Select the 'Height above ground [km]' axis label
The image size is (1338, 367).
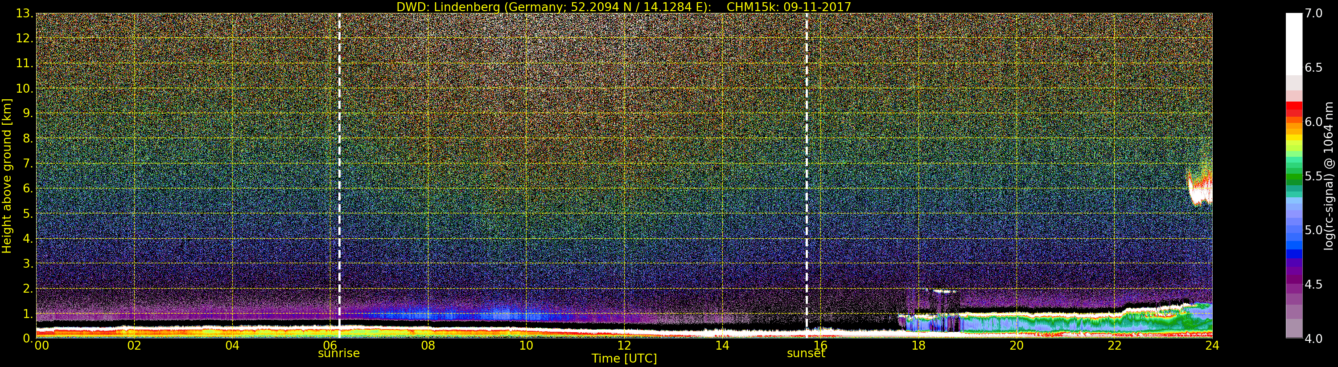click(7, 175)
